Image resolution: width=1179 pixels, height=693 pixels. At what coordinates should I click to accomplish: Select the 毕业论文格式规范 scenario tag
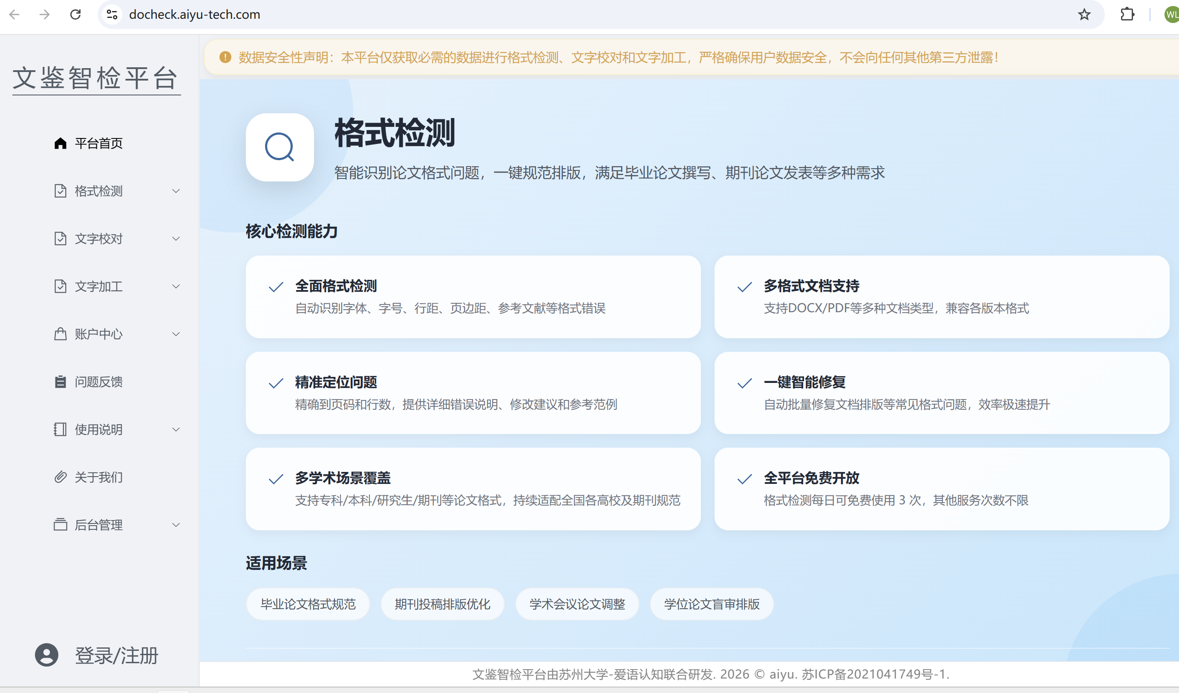308,604
